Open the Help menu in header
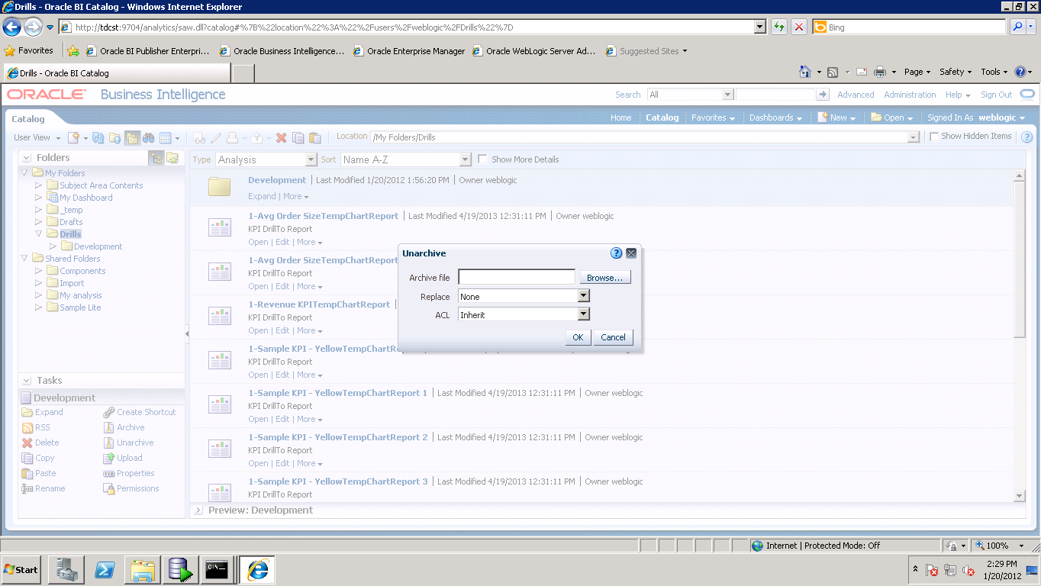The height and width of the screenshot is (586, 1041). [958, 95]
